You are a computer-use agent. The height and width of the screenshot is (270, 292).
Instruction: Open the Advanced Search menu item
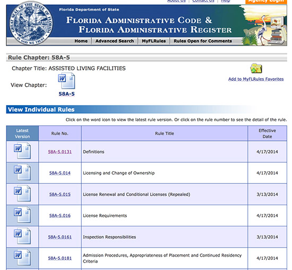[115, 41]
